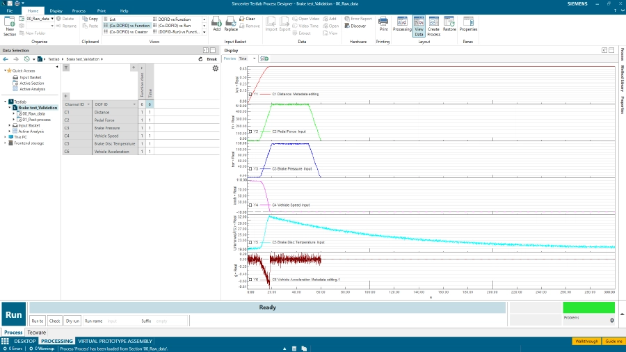The height and width of the screenshot is (352, 626).
Task: Switch to the Tecware tab
Action: pyautogui.click(x=36, y=333)
